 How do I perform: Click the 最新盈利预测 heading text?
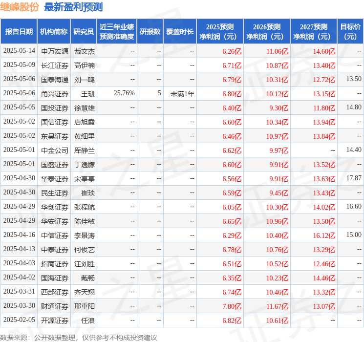pos(73,7)
